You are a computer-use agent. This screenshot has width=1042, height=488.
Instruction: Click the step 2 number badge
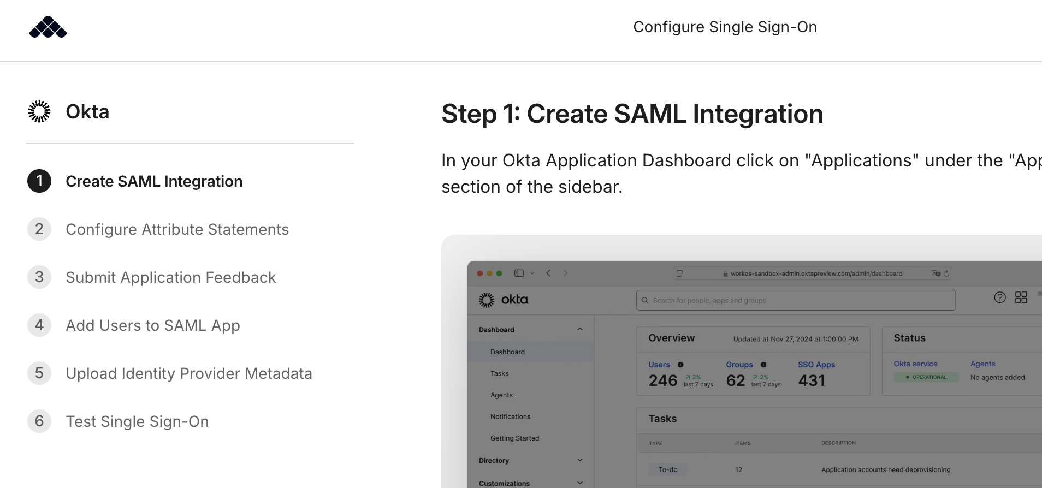(x=39, y=229)
